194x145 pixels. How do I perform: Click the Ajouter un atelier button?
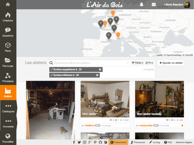coord(171,63)
